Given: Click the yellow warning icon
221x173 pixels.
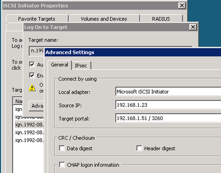Looking at the screenshot, I should pyautogui.click(x=33, y=88).
